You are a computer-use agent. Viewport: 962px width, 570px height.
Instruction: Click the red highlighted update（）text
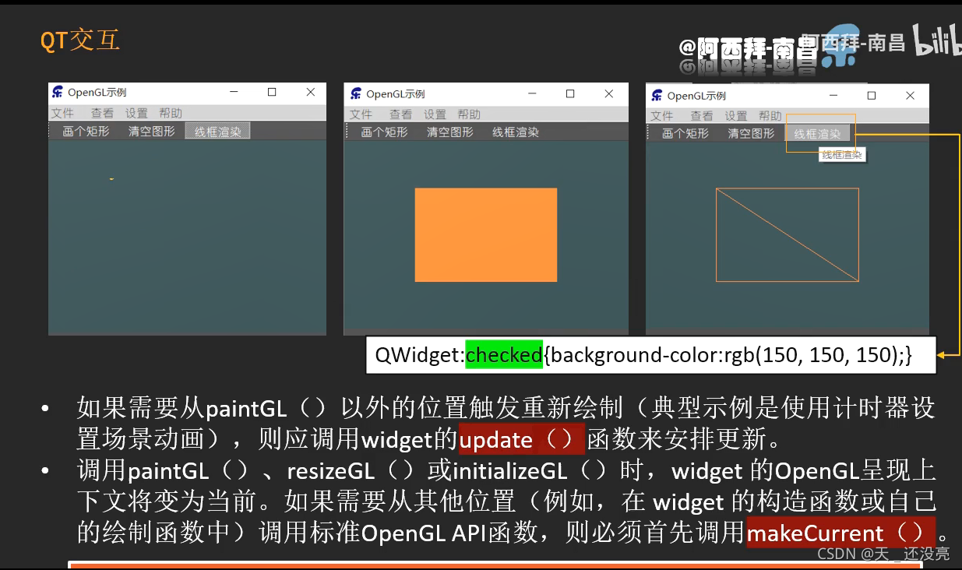coord(521,439)
